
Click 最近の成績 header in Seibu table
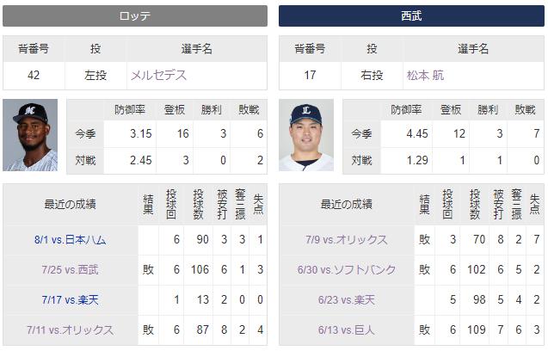347,204
